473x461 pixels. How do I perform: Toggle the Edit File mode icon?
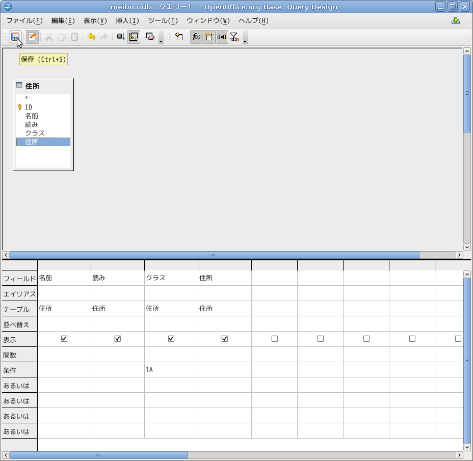click(32, 37)
